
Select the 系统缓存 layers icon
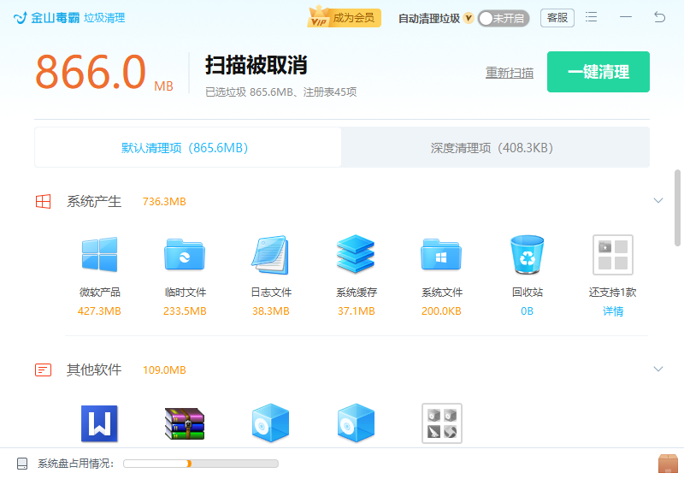tap(356, 254)
